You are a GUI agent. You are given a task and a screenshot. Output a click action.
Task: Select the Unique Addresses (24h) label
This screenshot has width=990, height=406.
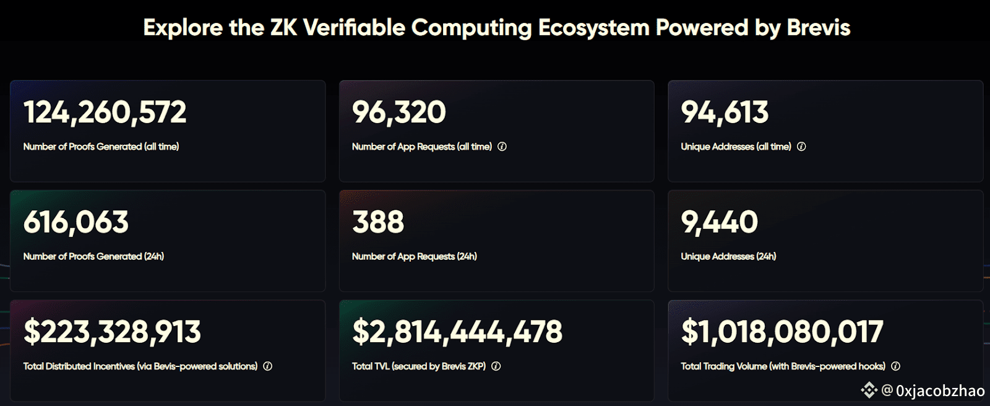point(728,256)
